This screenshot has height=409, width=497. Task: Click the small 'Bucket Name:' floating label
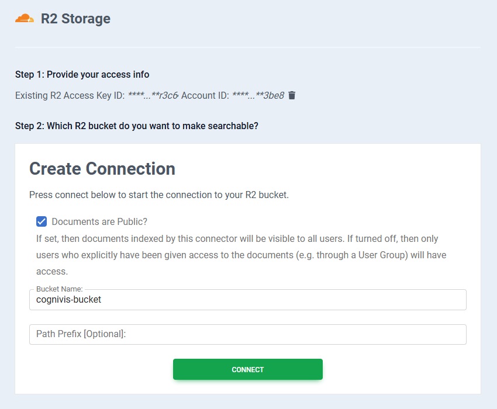(59, 289)
